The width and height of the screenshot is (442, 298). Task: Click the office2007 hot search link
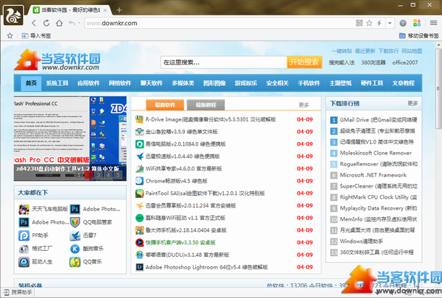[x=405, y=63]
